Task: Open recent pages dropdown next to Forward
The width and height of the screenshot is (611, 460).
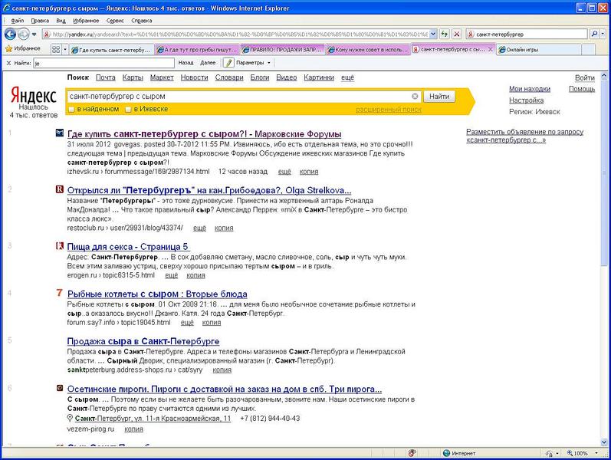Action: pos(34,34)
